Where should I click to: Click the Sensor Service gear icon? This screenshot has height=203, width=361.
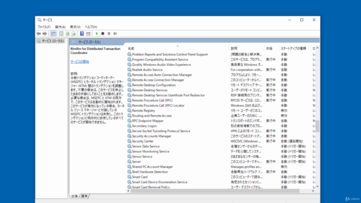click(x=129, y=157)
